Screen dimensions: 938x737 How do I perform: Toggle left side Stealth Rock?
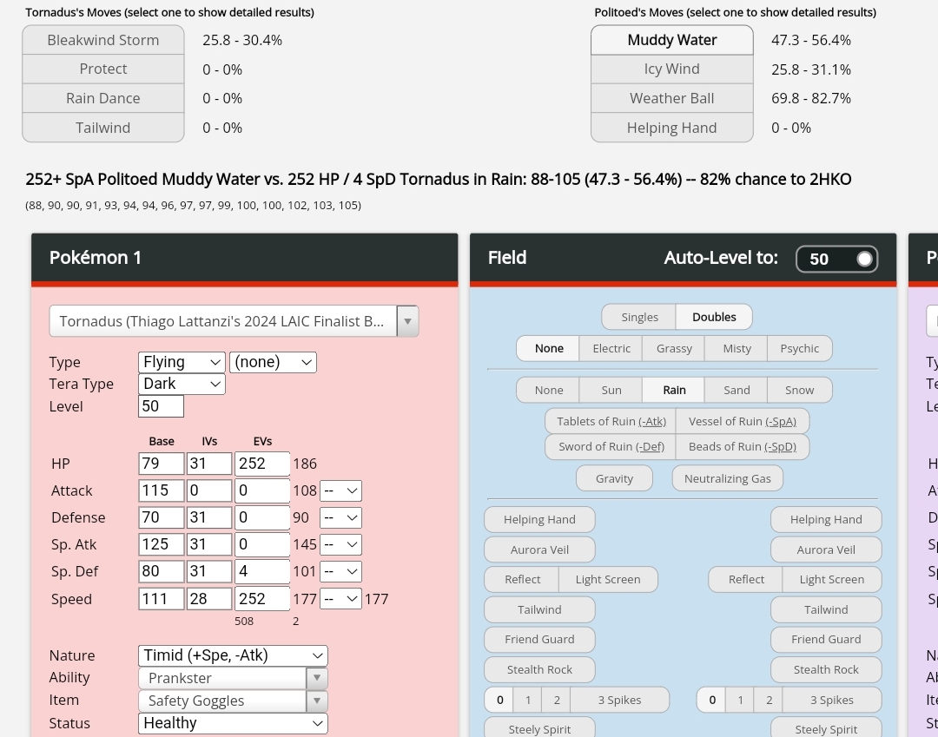tap(539, 669)
